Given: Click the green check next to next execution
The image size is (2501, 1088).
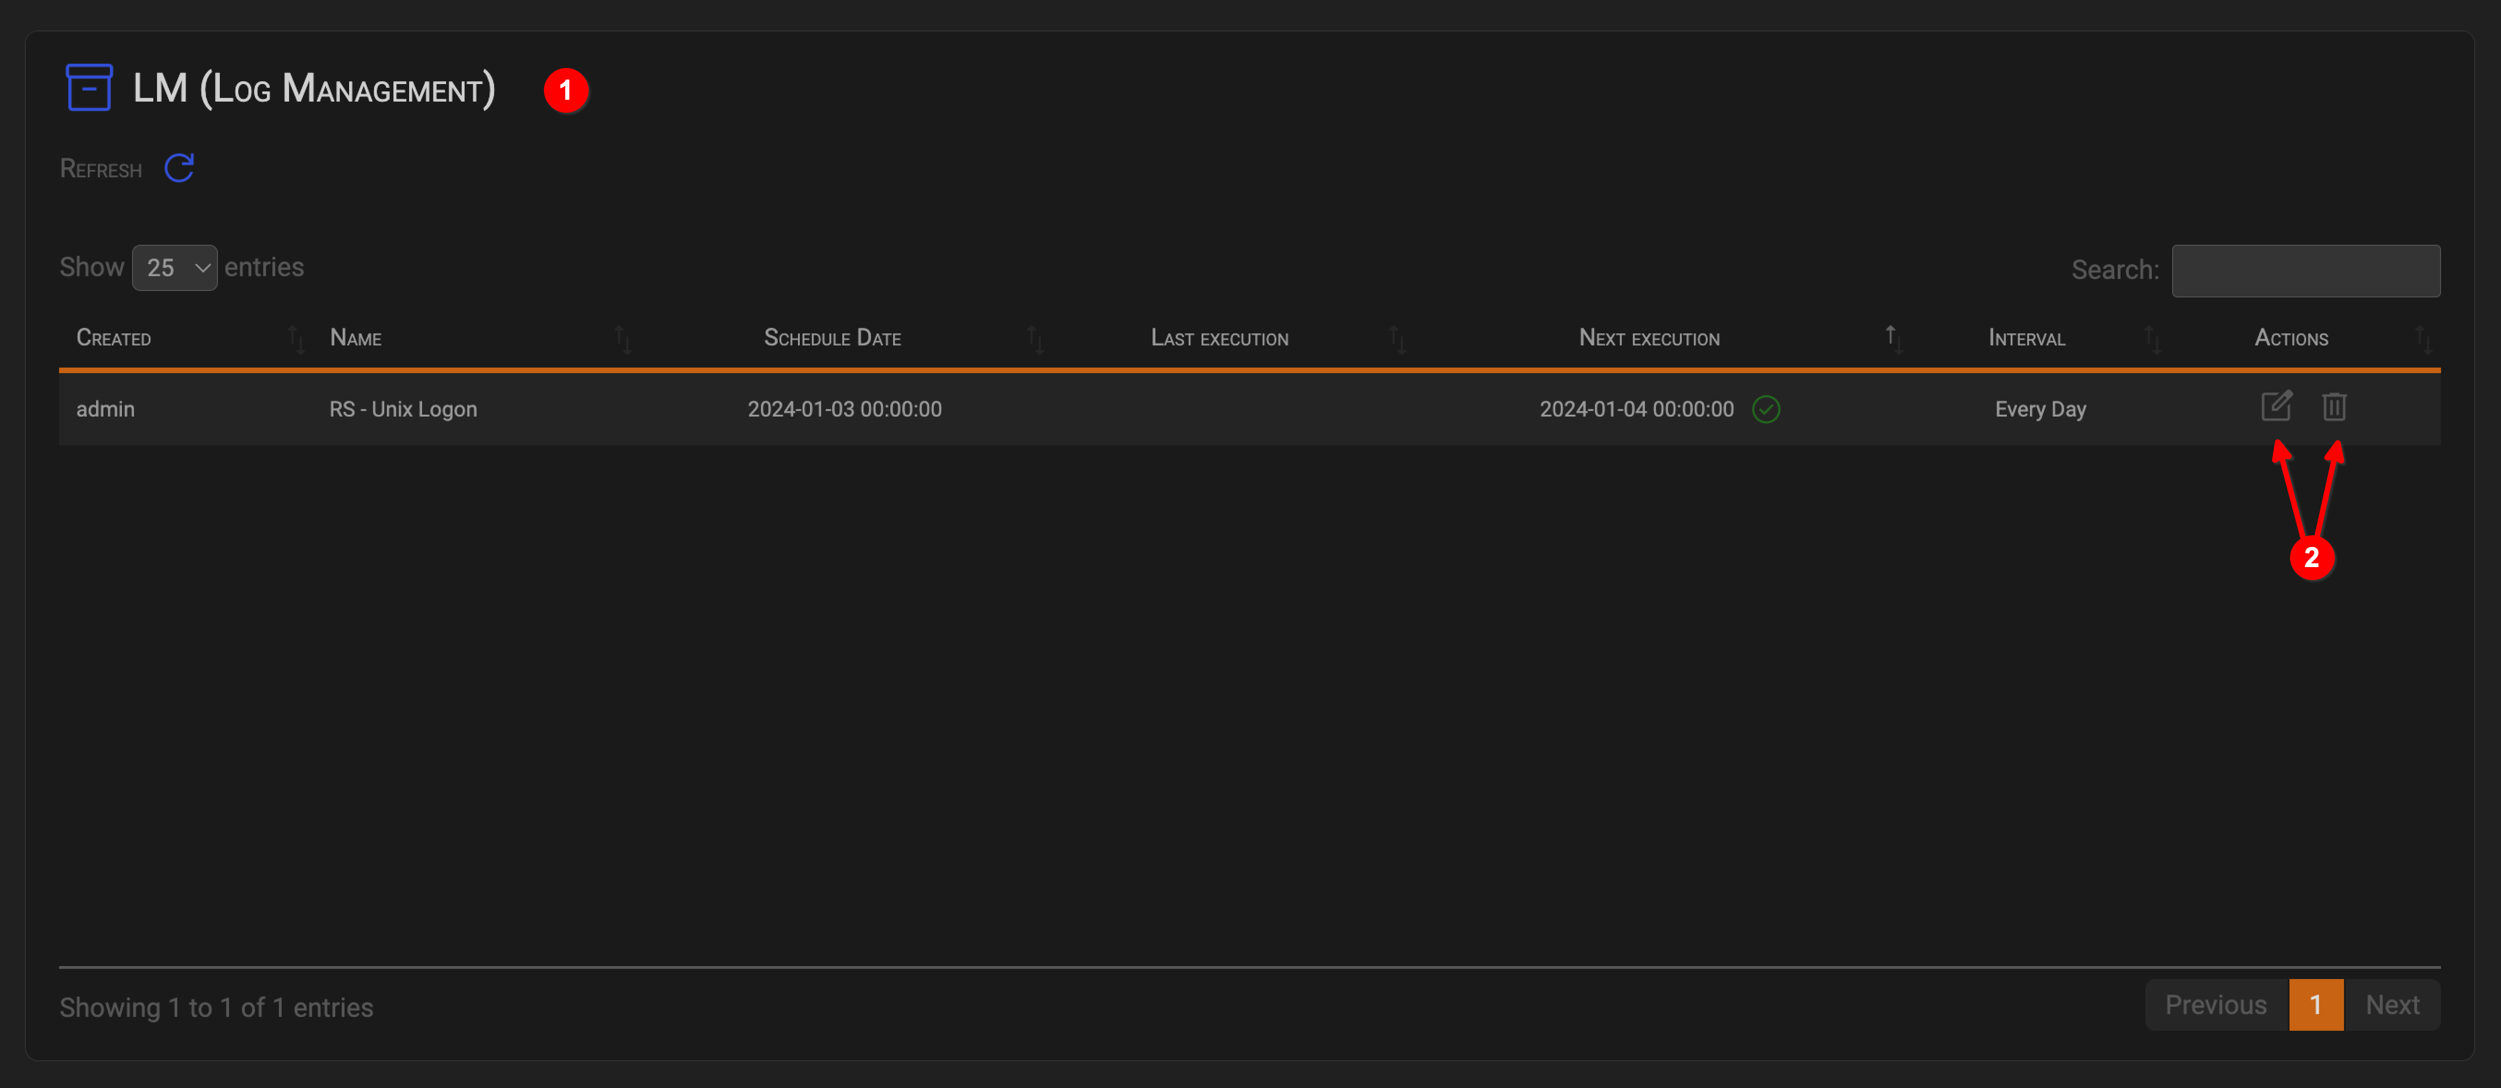Looking at the screenshot, I should (1766, 410).
